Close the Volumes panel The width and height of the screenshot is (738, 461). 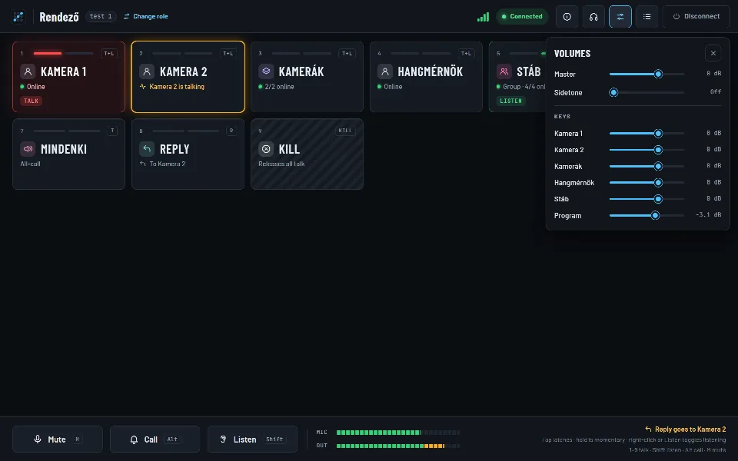pyautogui.click(x=713, y=53)
